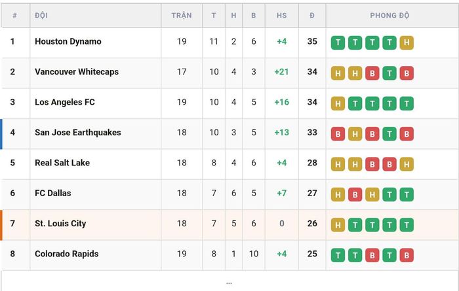
Task: Click the ĐỘI column header
Action: pos(41,15)
